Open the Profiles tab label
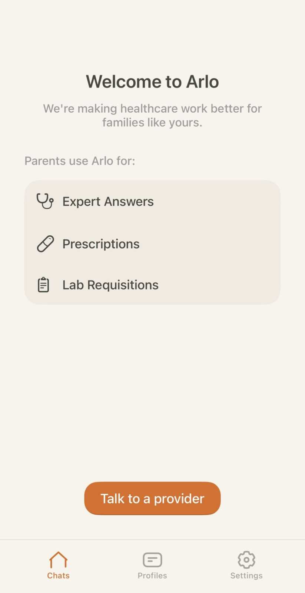 pyautogui.click(x=152, y=576)
